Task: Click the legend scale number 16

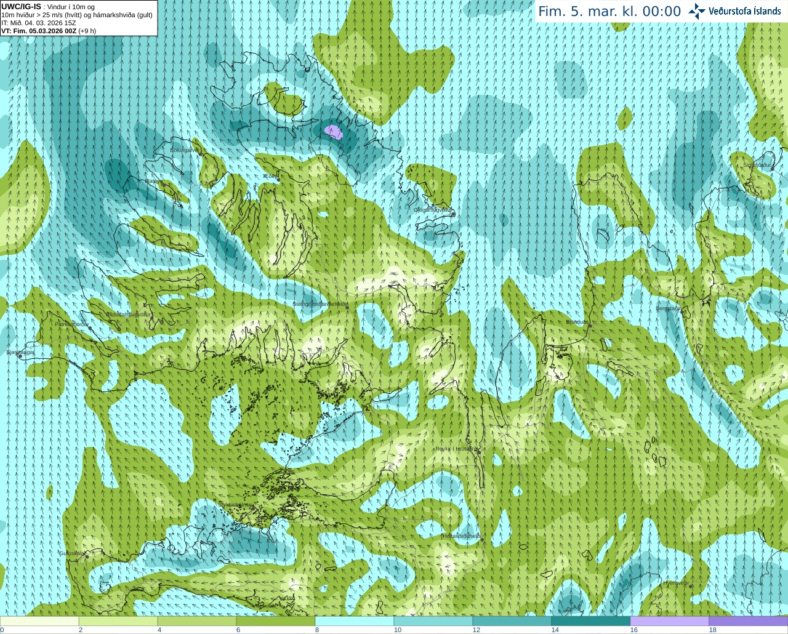Action: pyautogui.click(x=634, y=630)
